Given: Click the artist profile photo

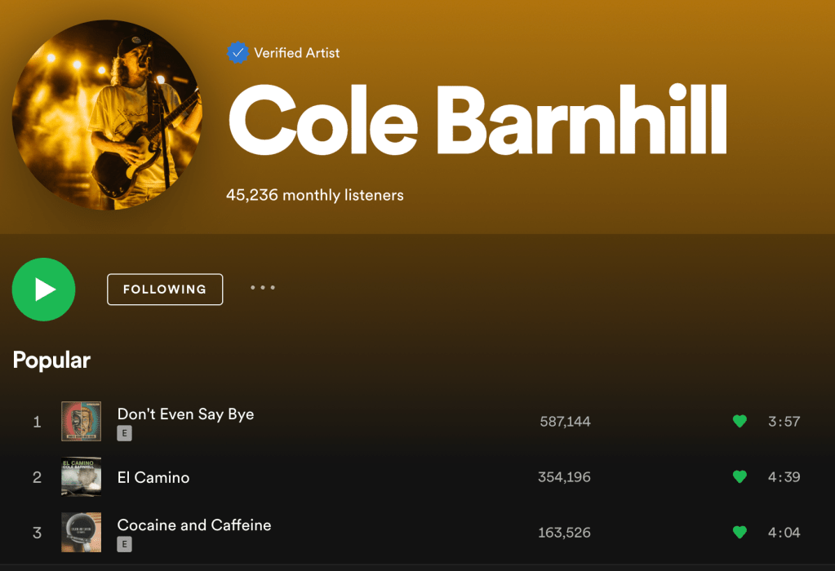Looking at the screenshot, I should click(107, 115).
